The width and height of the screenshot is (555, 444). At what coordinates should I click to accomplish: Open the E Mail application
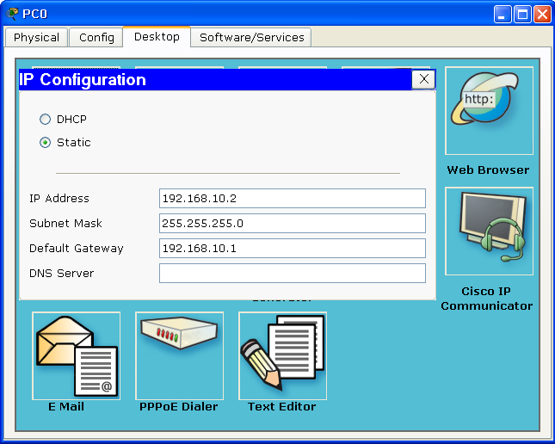tap(76, 355)
